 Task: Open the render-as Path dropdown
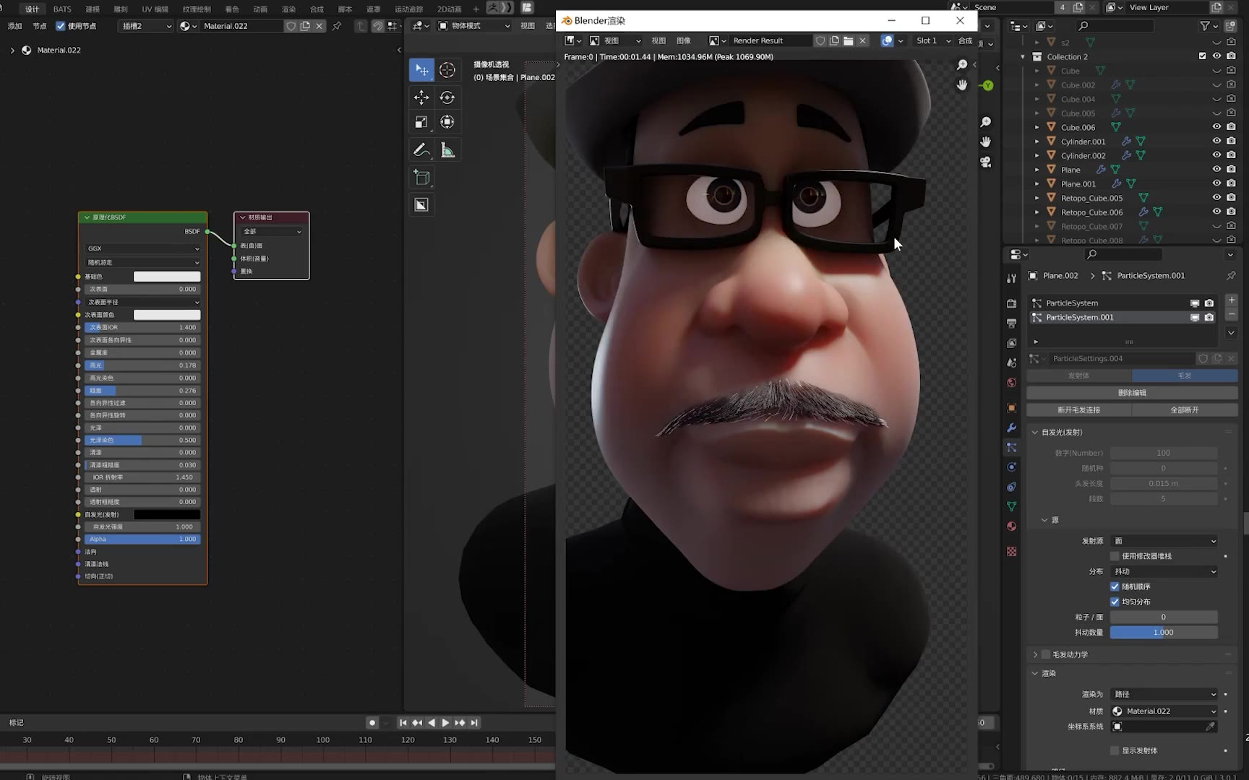[1164, 694]
